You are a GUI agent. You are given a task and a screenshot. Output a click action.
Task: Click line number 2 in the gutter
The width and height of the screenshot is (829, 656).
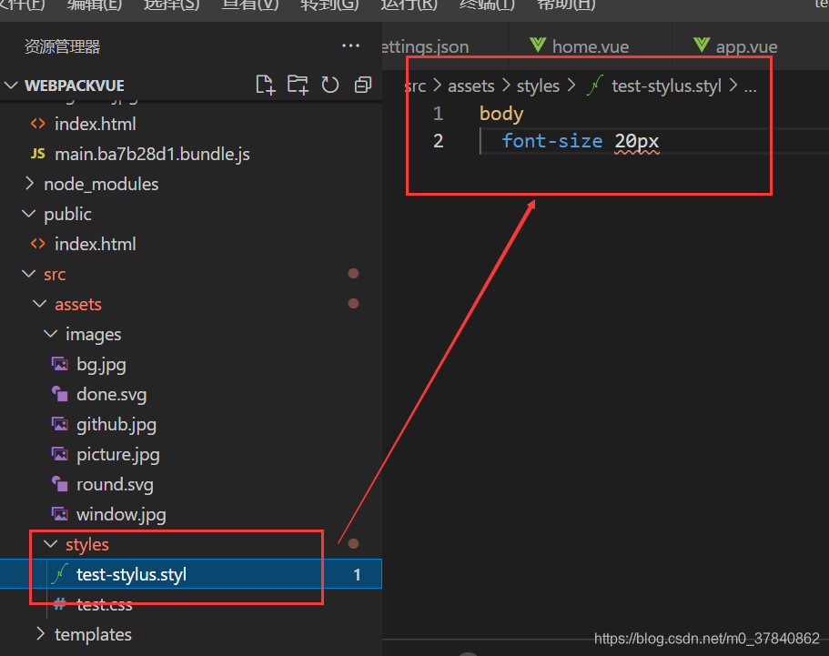pyautogui.click(x=438, y=141)
